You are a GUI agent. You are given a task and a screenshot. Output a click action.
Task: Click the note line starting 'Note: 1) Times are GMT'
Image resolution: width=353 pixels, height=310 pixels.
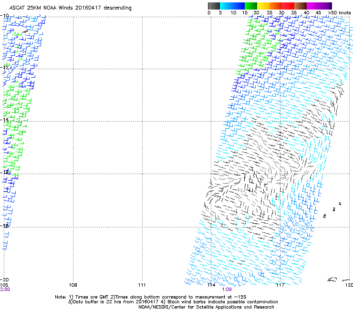(151, 297)
